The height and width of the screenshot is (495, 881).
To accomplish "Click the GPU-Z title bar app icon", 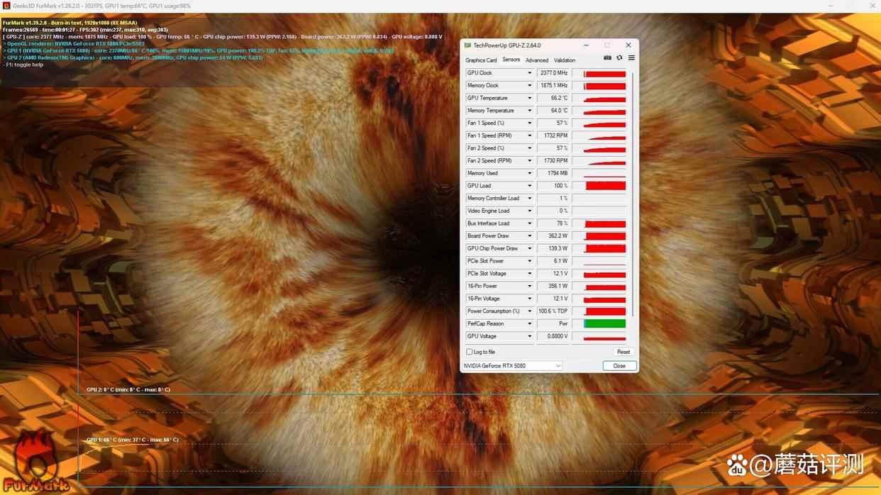I will click(467, 45).
